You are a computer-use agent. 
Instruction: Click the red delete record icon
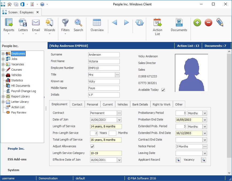point(208,22)
